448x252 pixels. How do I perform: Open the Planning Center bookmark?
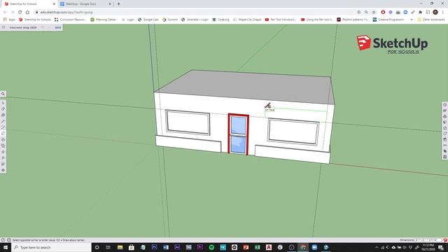(104, 20)
